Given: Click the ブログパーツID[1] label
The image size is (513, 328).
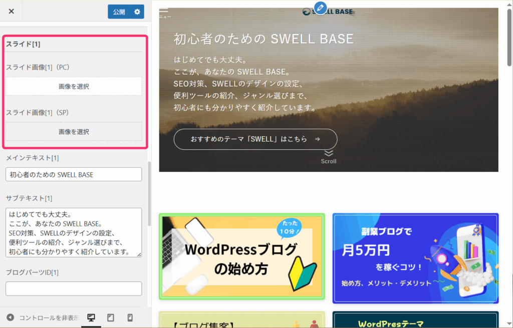Looking at the screenshot, I should pyautogui.click(x=33, y=272).
